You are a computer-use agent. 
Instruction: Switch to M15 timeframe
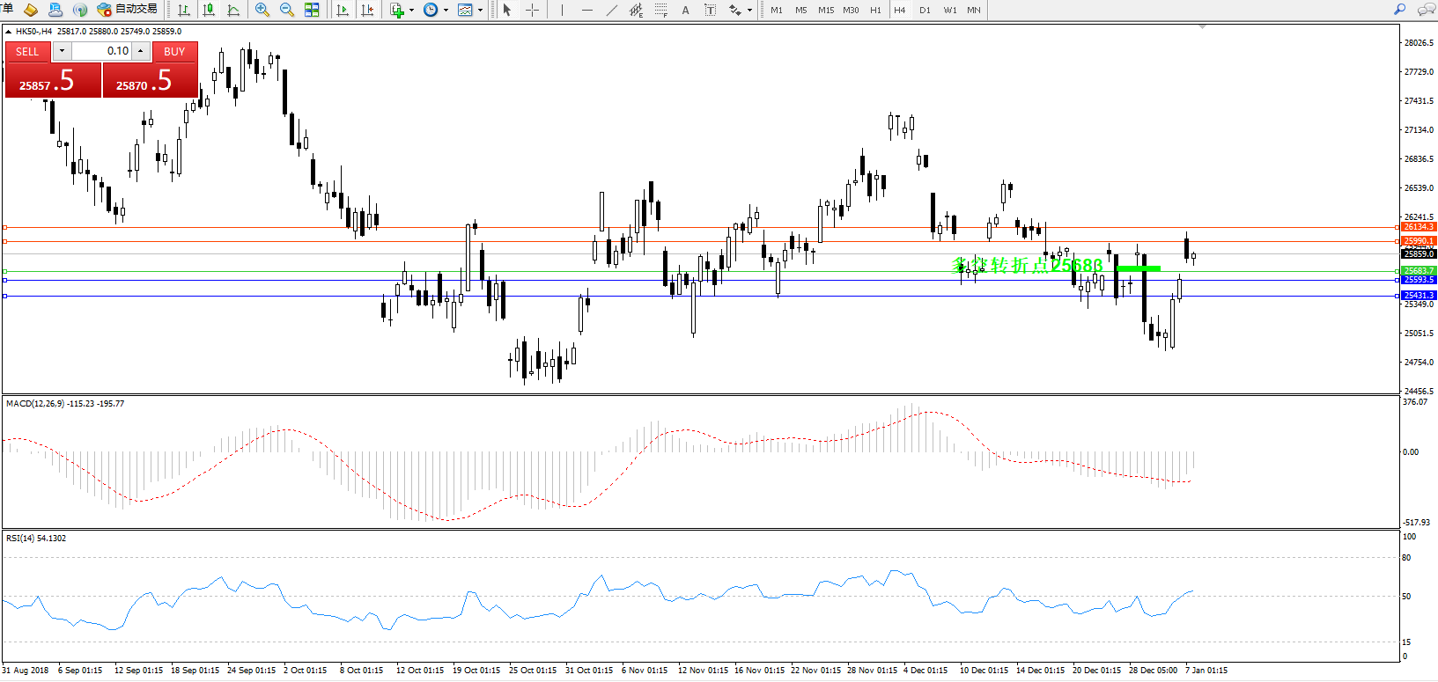click(x=825, y=10)
